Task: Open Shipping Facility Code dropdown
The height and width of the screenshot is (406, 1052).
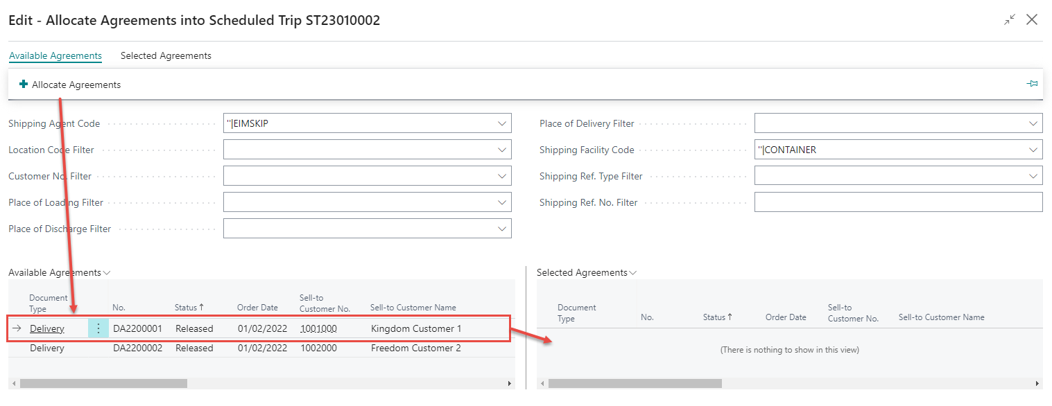Action: 1033,150
